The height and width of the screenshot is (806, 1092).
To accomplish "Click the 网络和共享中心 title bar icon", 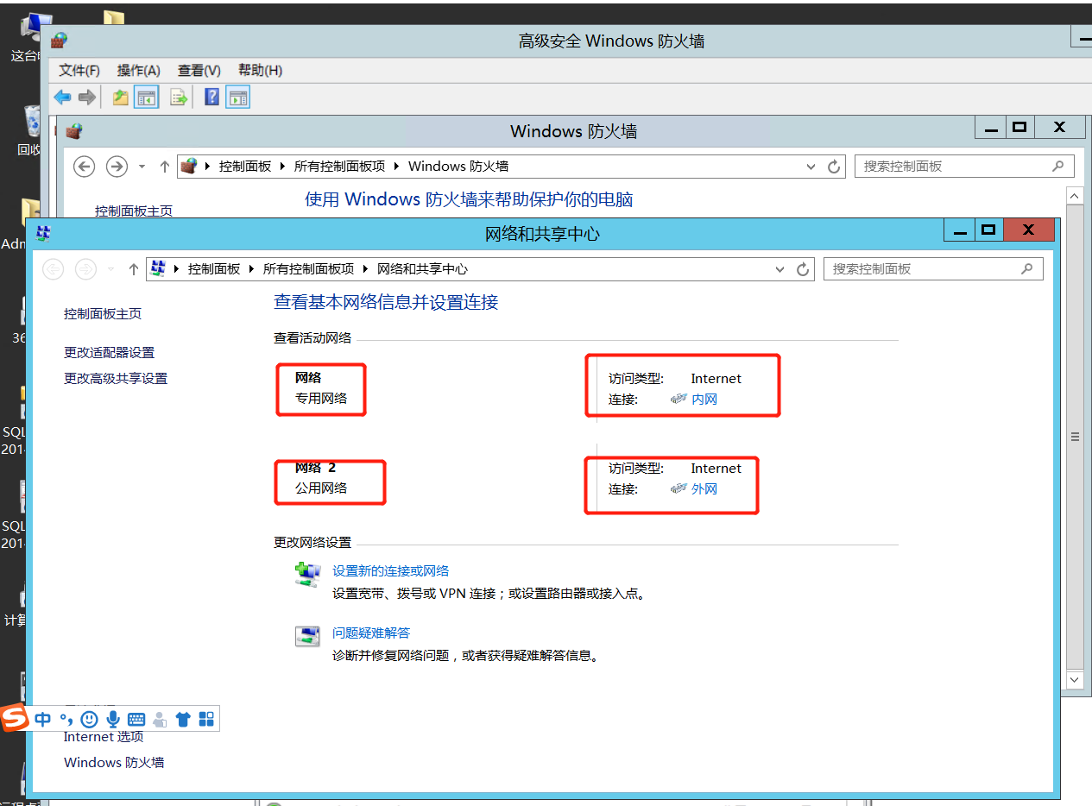I will coord(43,232).
